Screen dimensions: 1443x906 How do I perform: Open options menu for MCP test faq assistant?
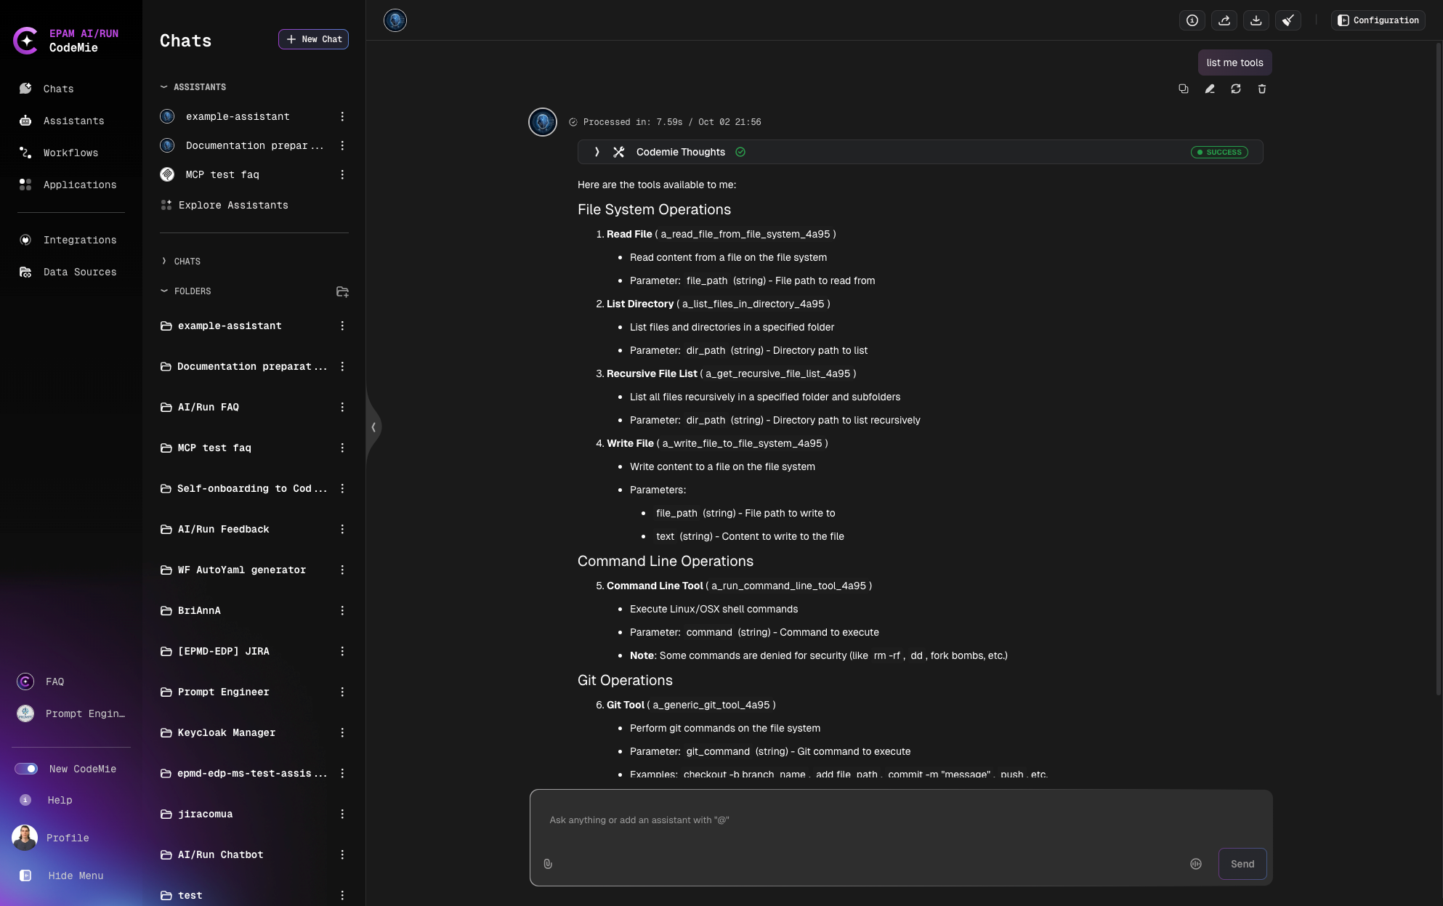pyautogui.click(x=342, y=174)
